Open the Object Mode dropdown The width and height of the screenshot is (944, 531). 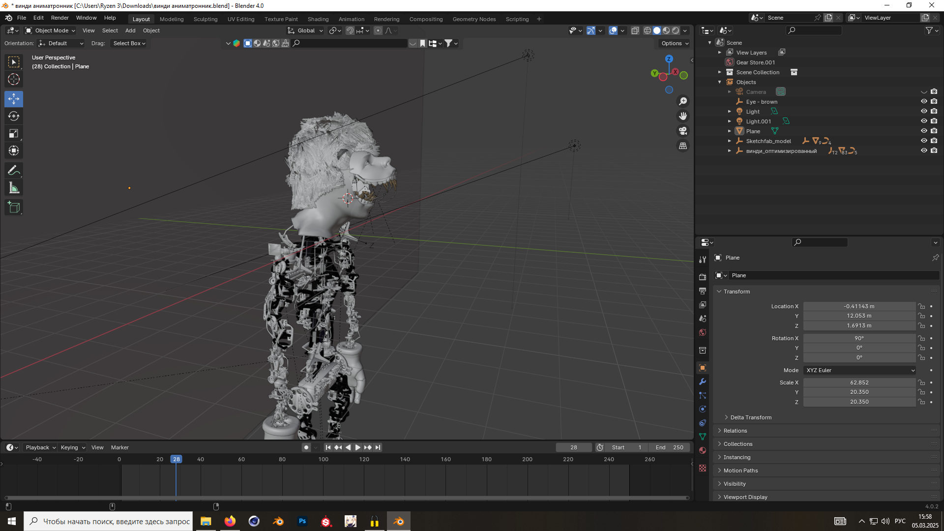pos(50,30)
